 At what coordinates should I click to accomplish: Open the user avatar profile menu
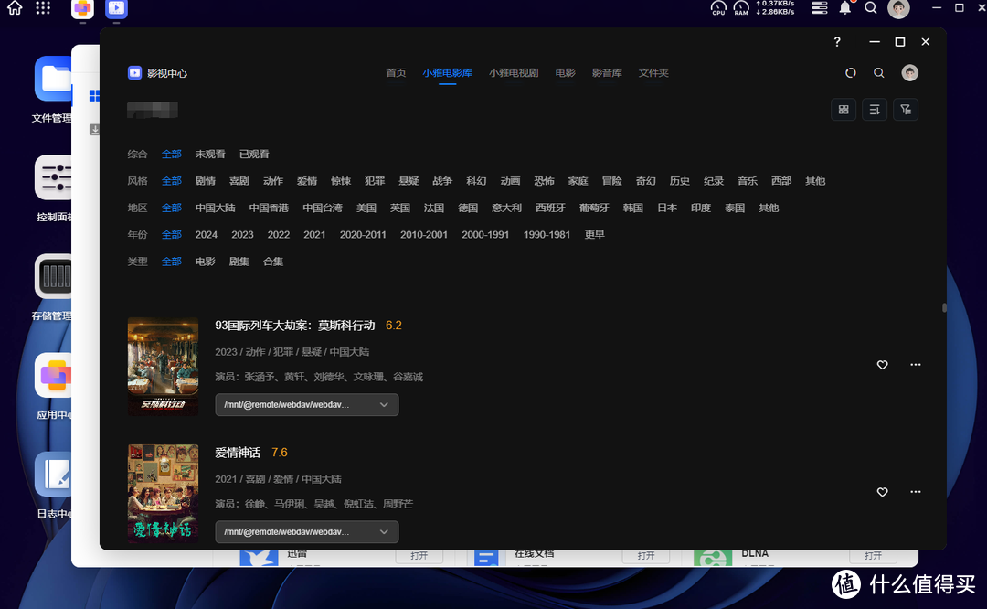(909, 72)
